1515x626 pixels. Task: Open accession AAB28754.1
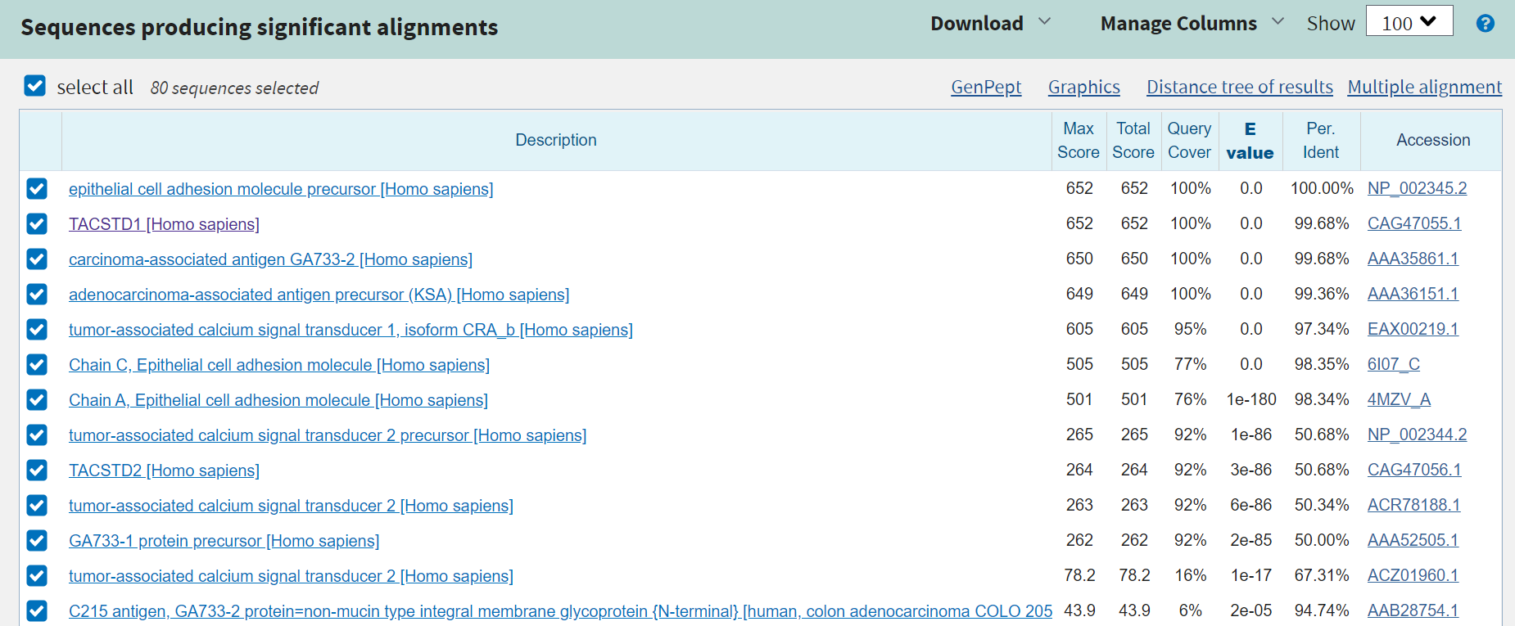(1413, 610)
